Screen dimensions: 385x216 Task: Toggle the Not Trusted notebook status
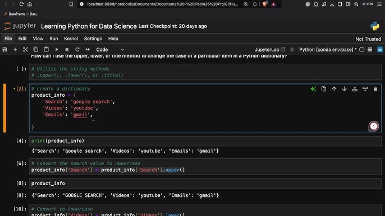tap(368, 39)
